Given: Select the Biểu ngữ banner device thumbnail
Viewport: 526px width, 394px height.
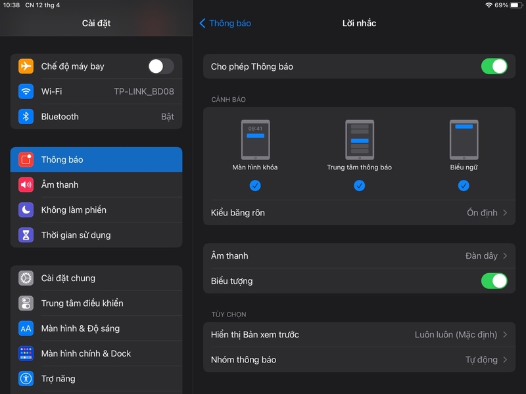Looking at the screenshot, I should click(x=464, y=140).
